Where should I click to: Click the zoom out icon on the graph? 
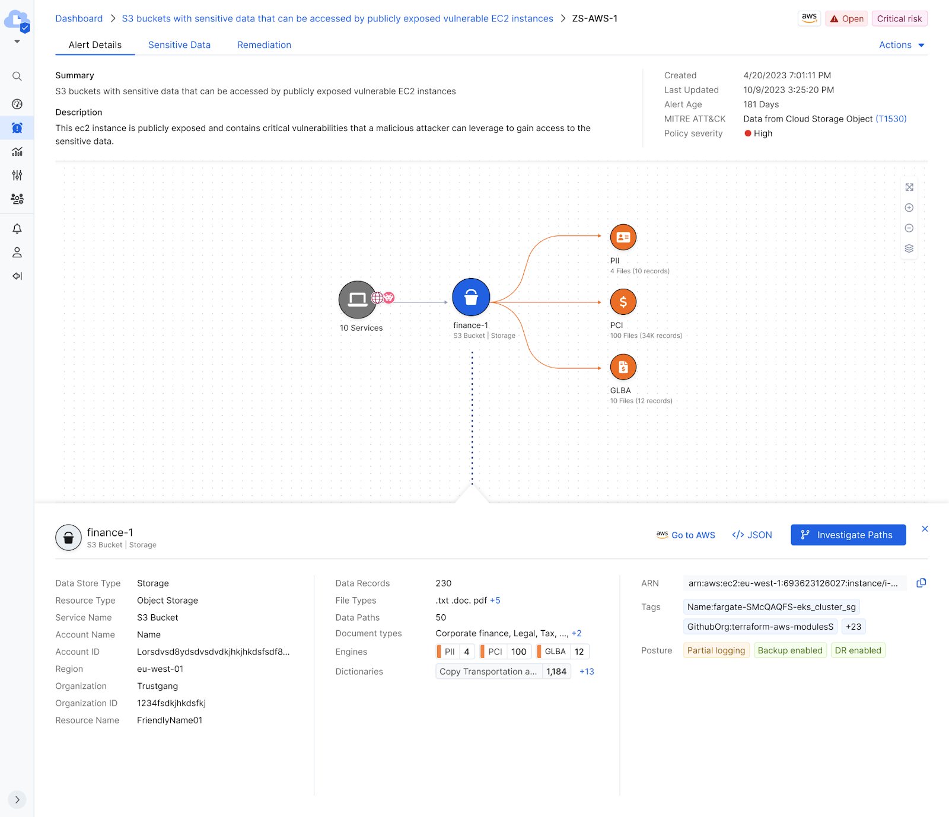pyautogui.click(x=909, y=228)
